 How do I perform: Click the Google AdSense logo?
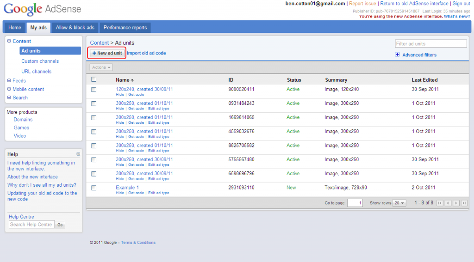(x=43, y=9)
